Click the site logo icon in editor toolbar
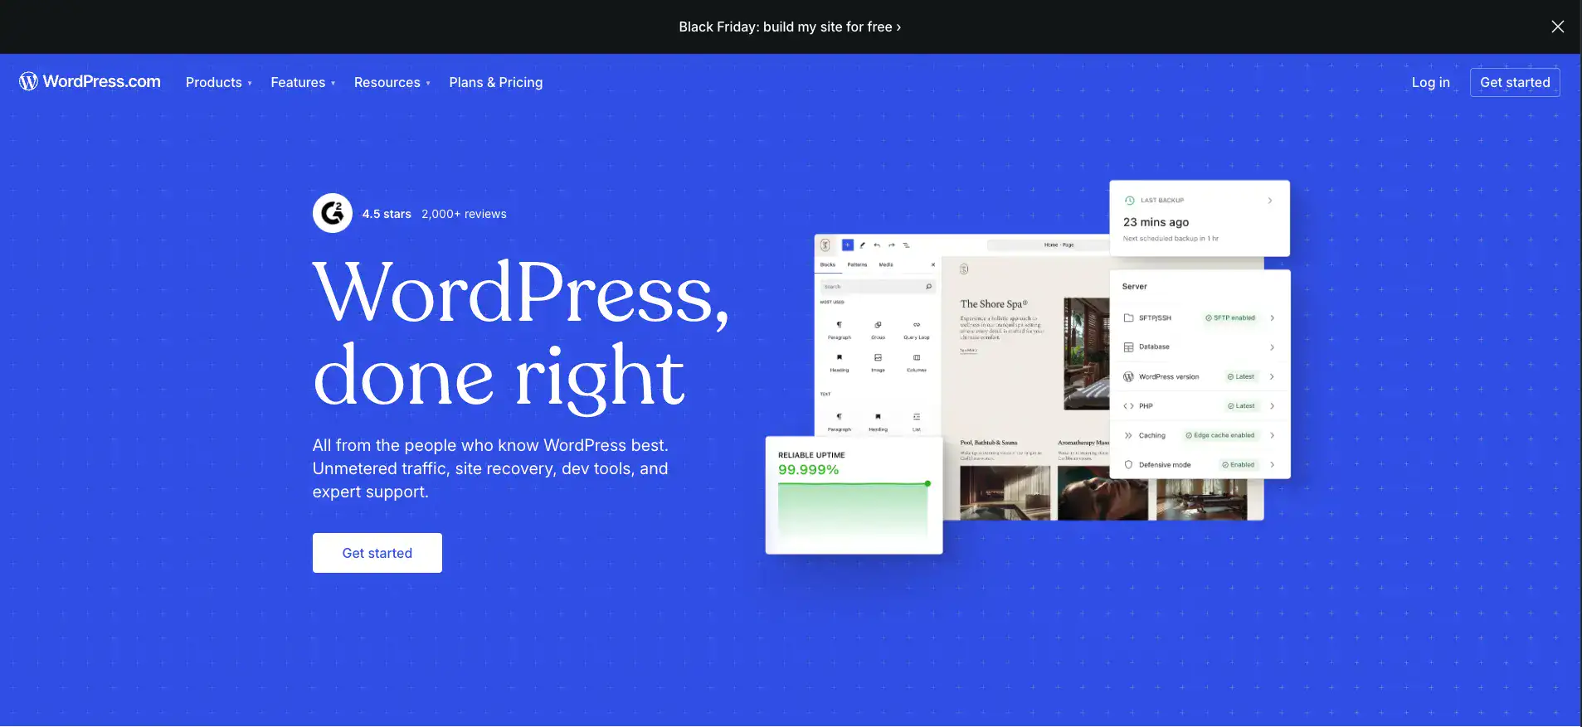Viewport: 1582px width, 727px height. pos(825,245)
